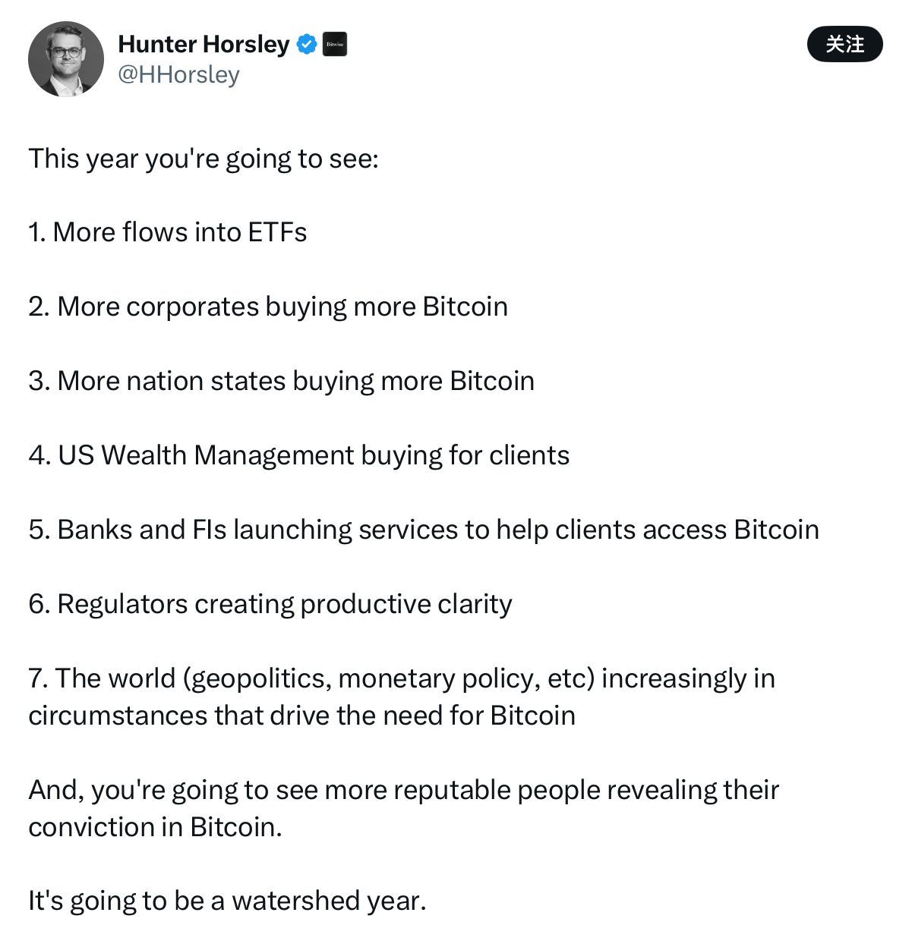The image size is (912, 947).
Task: Open the @HHorsley handle link
Action: 178,74
